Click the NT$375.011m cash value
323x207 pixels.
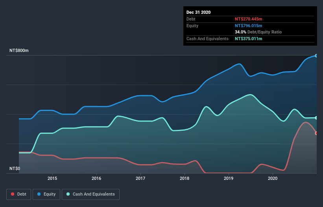coord(248,39)
